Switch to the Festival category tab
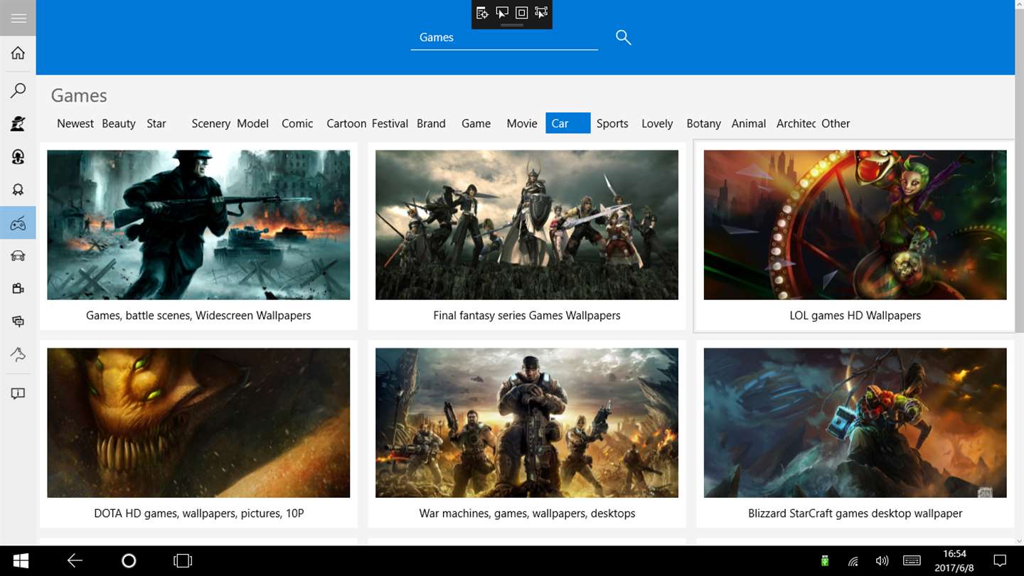Image resolution: width=1024 pixels, height=576 pixels. pyautogui.click(x=390, y=124)
